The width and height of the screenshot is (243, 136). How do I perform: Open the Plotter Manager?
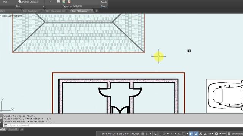point(28,2)
